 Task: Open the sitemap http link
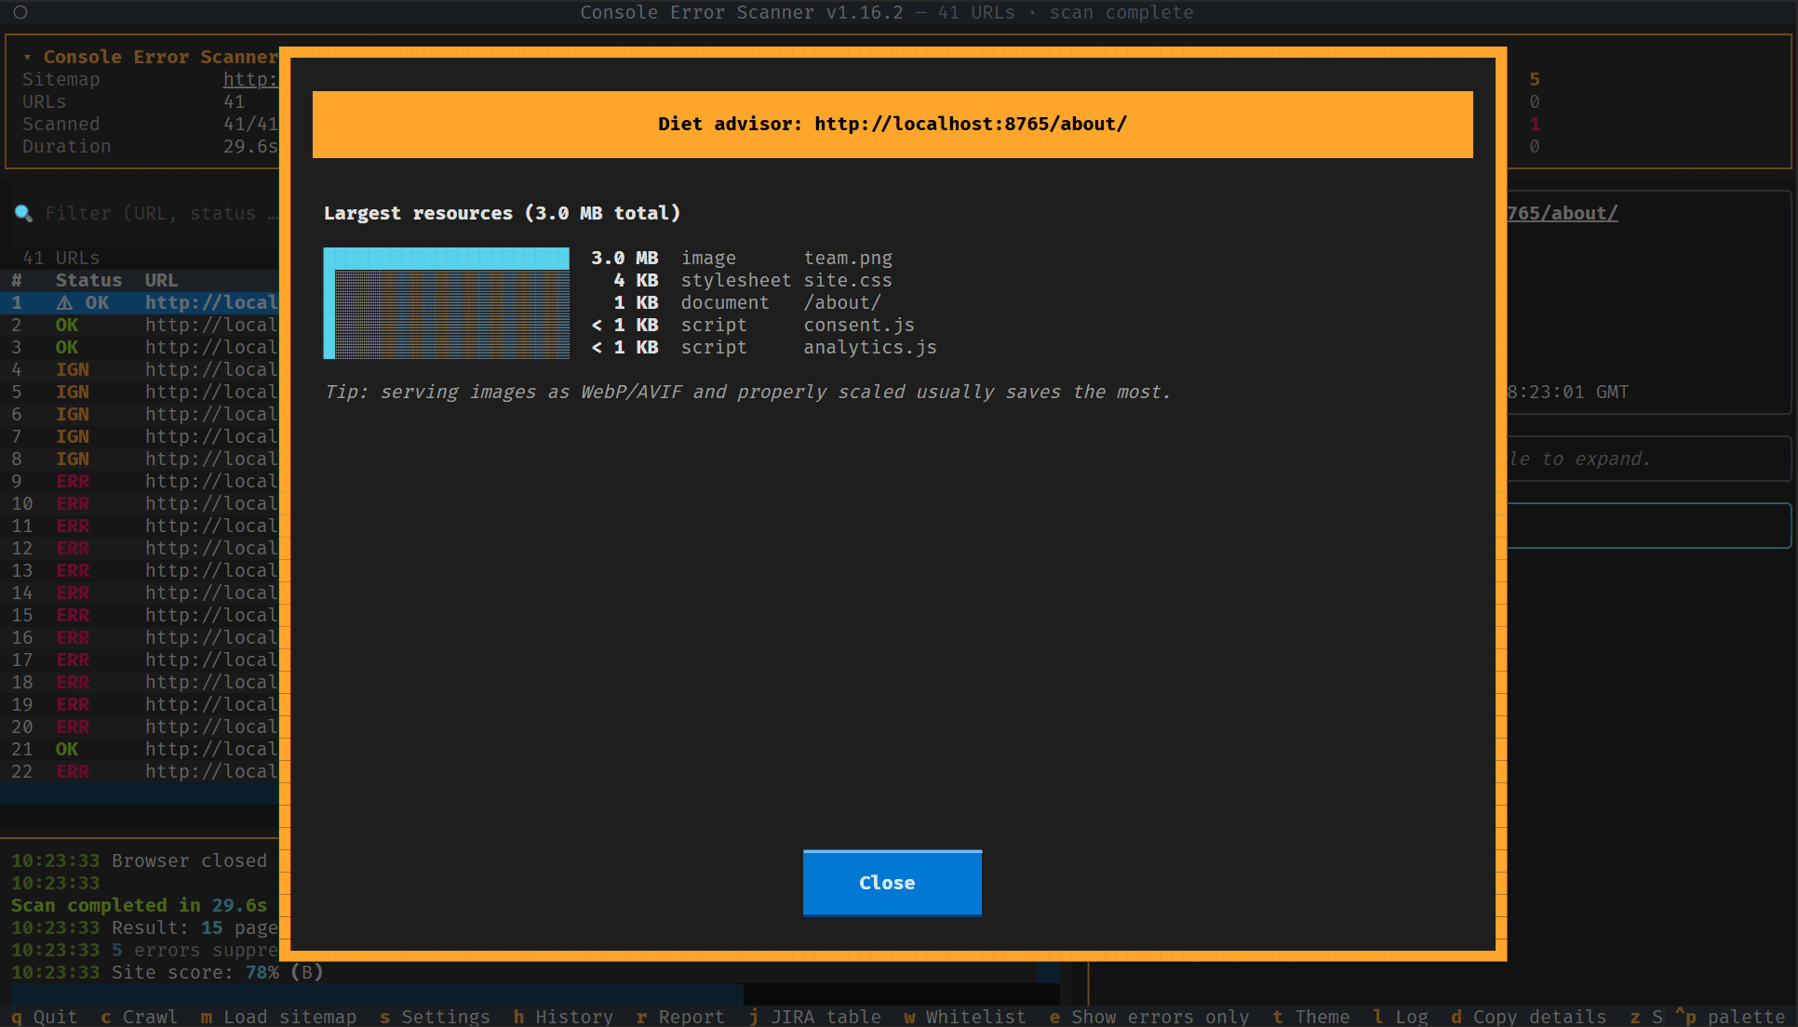point(250,79)
